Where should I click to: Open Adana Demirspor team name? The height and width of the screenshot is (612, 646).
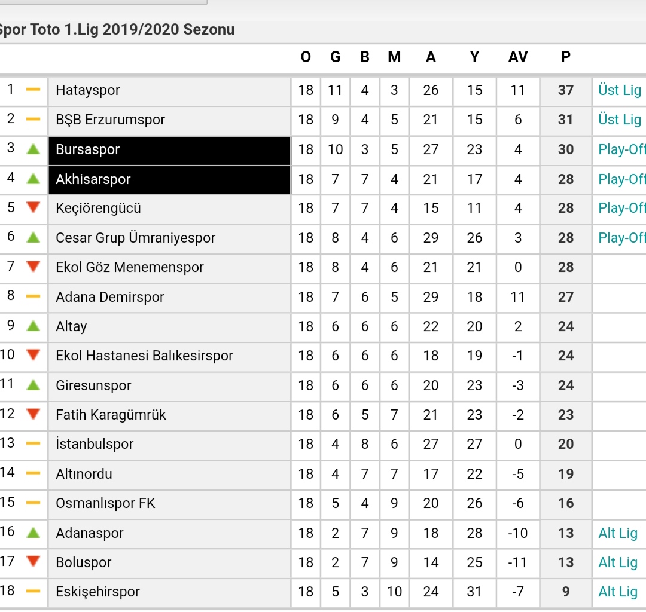pos(110,297)
